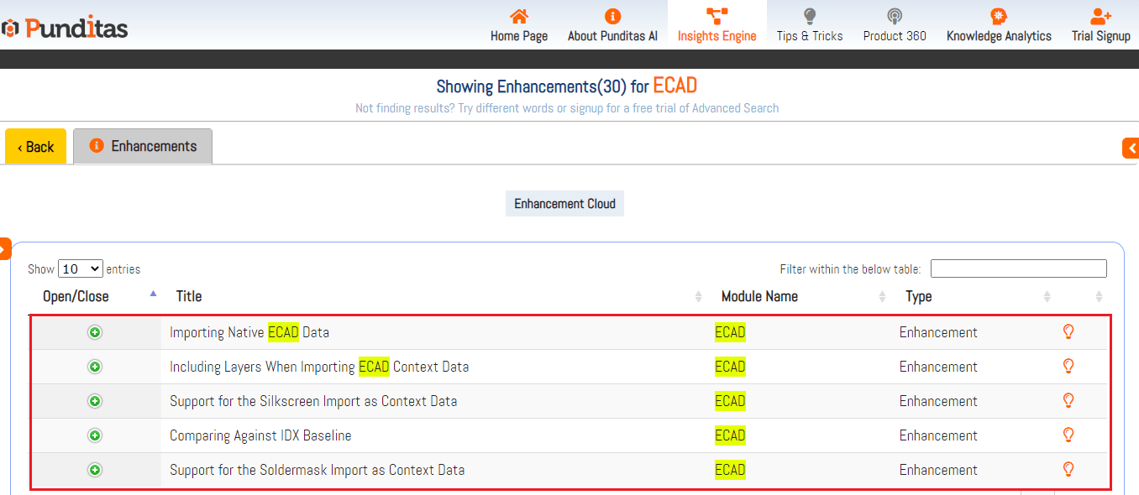This screenshot has width=1139, height=495.
Task: Expand the Importing Native ECAD Data row
Action: point(95,332)
